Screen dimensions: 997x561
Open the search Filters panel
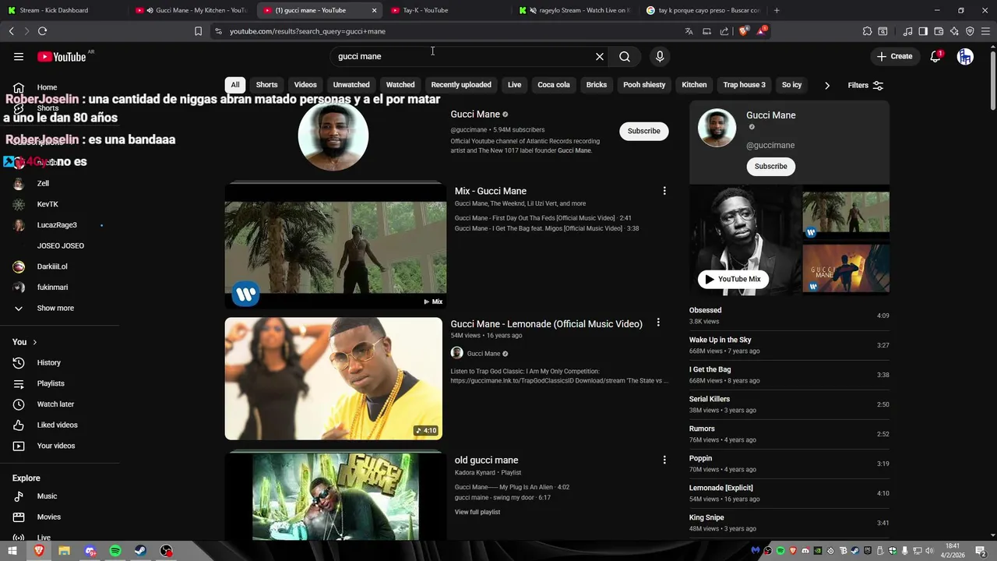[865, 85]
